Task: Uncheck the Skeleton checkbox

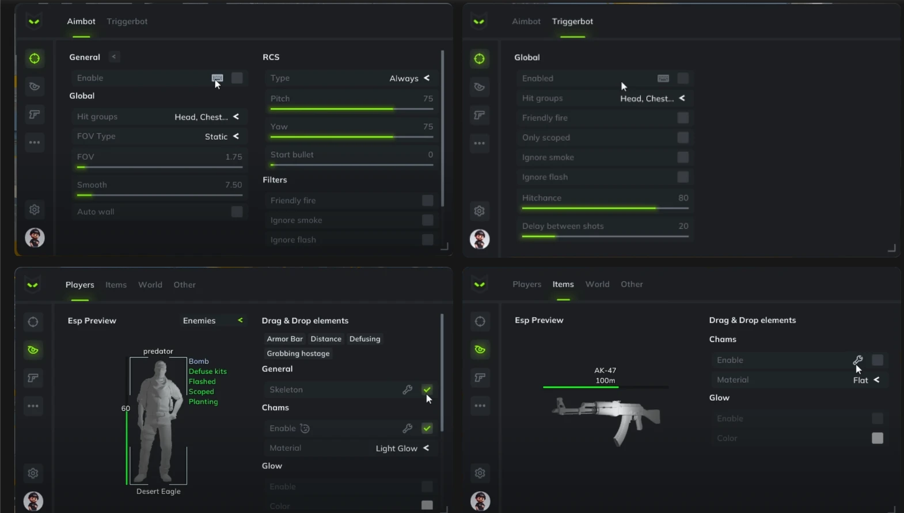Action: 427,389
